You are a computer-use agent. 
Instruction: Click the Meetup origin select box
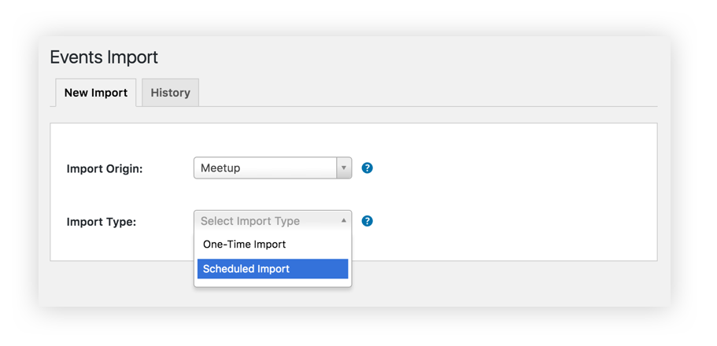tap(272, 168)
